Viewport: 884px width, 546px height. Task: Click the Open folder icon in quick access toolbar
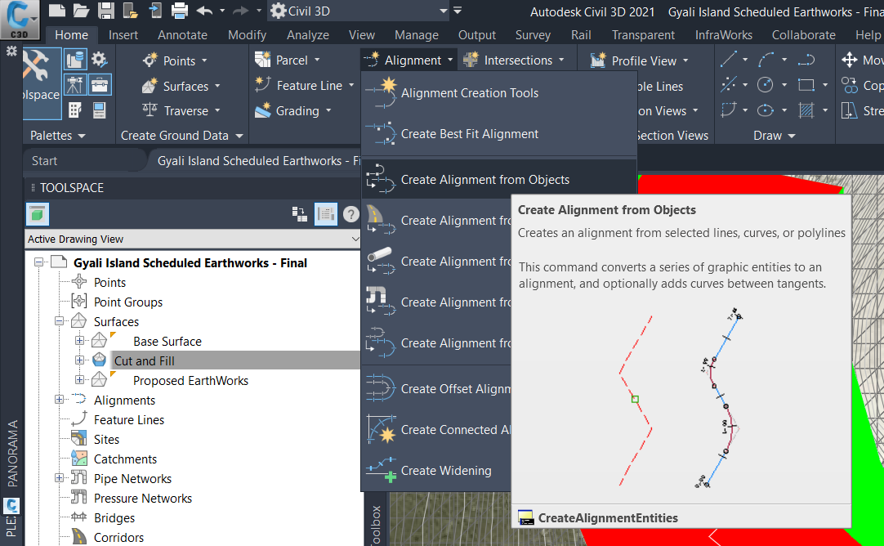pos(81,10)
